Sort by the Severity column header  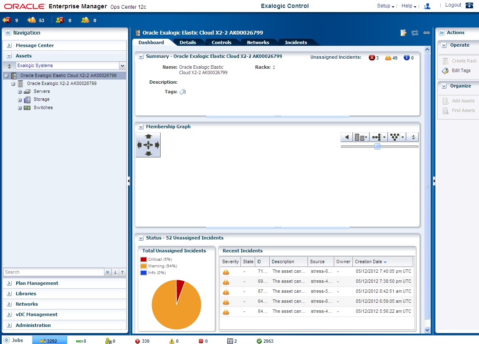[230, 262]
